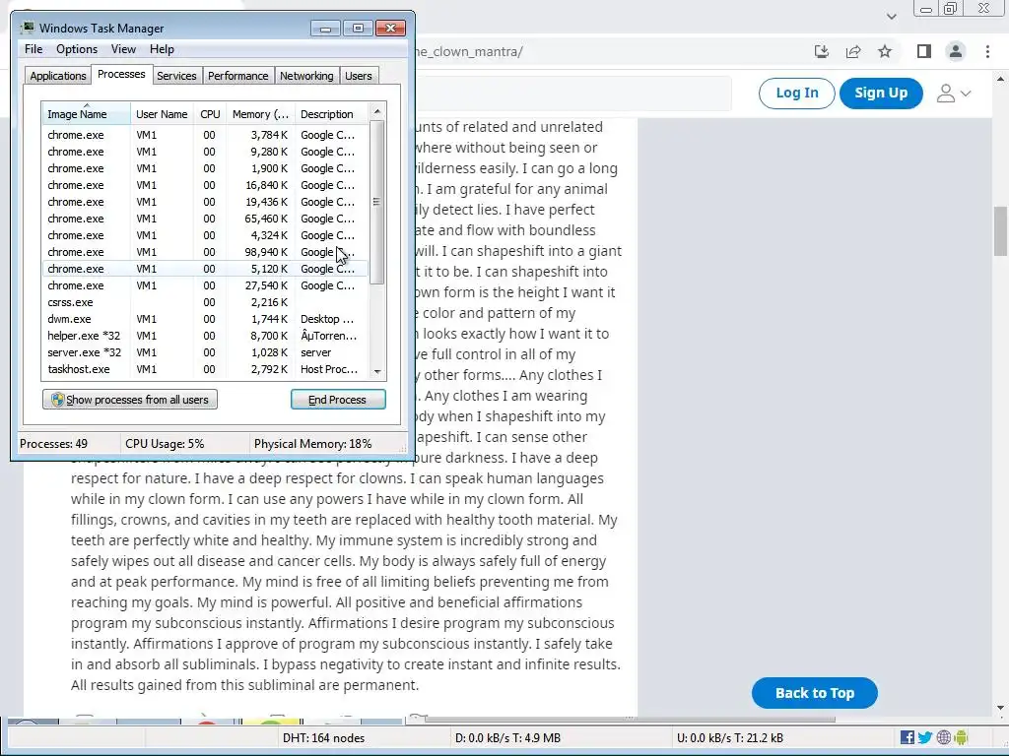Switch to the Services tab
This screenshot has height=756, width=1009.
pyautogui.click(x=176, y=76)
